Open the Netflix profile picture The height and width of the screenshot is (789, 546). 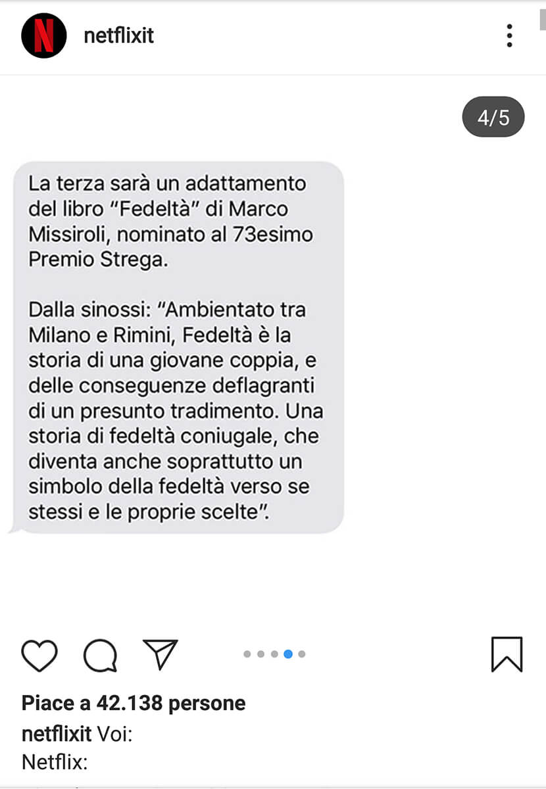tap(43, 36)
